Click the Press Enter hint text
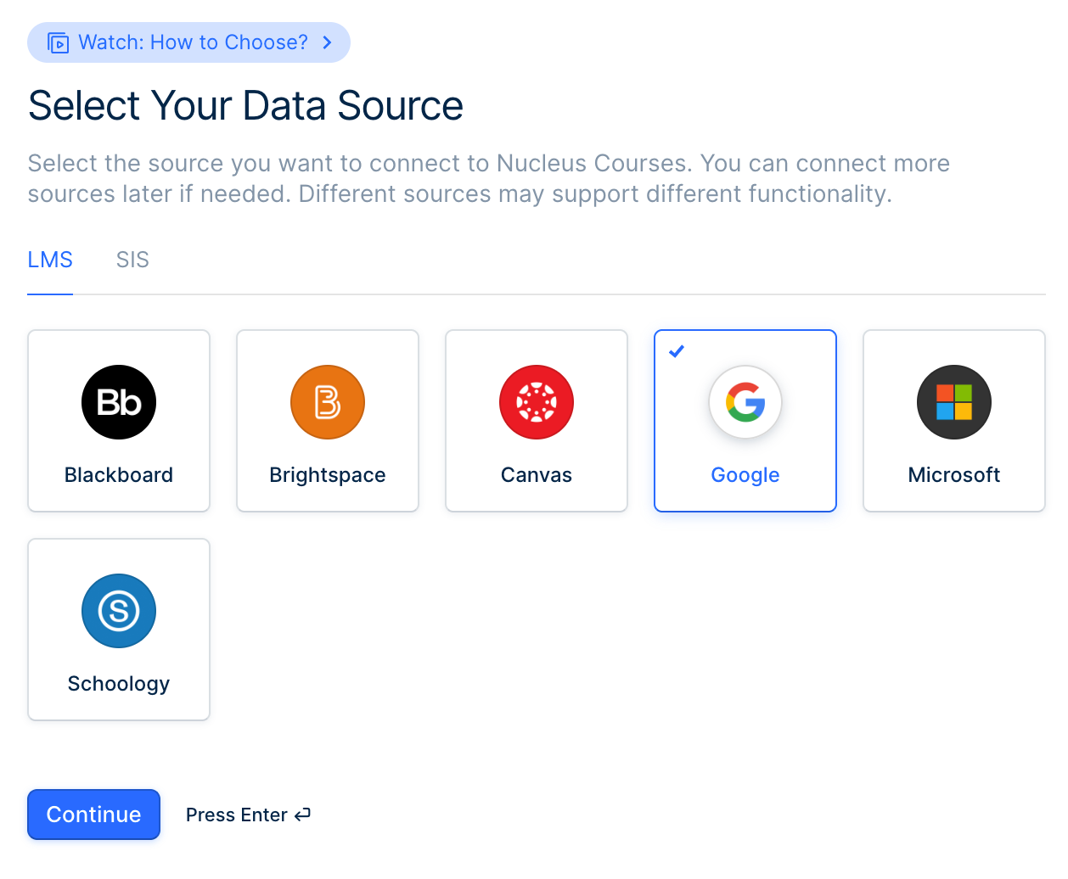 [237, 815]
